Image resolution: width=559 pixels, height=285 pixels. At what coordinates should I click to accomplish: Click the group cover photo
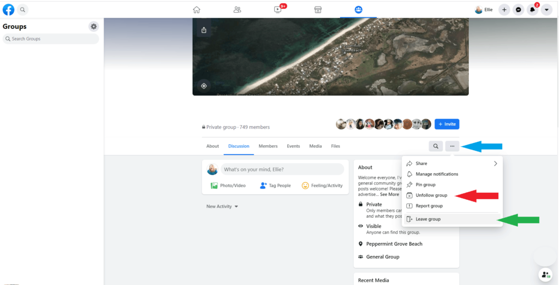pos(330,57)
